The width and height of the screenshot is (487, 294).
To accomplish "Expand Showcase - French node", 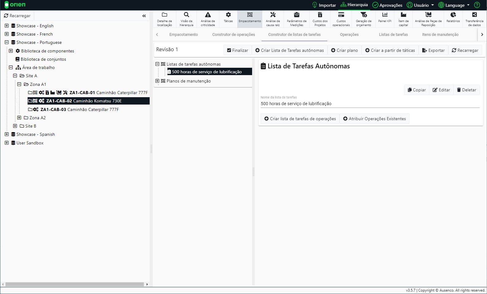I will tap(7, 34).
